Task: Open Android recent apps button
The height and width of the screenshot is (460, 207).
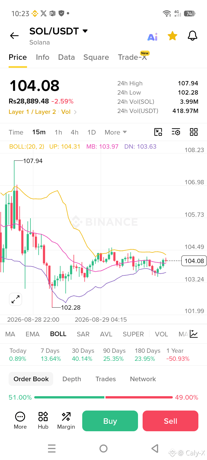Action: (x=52, y=448)
